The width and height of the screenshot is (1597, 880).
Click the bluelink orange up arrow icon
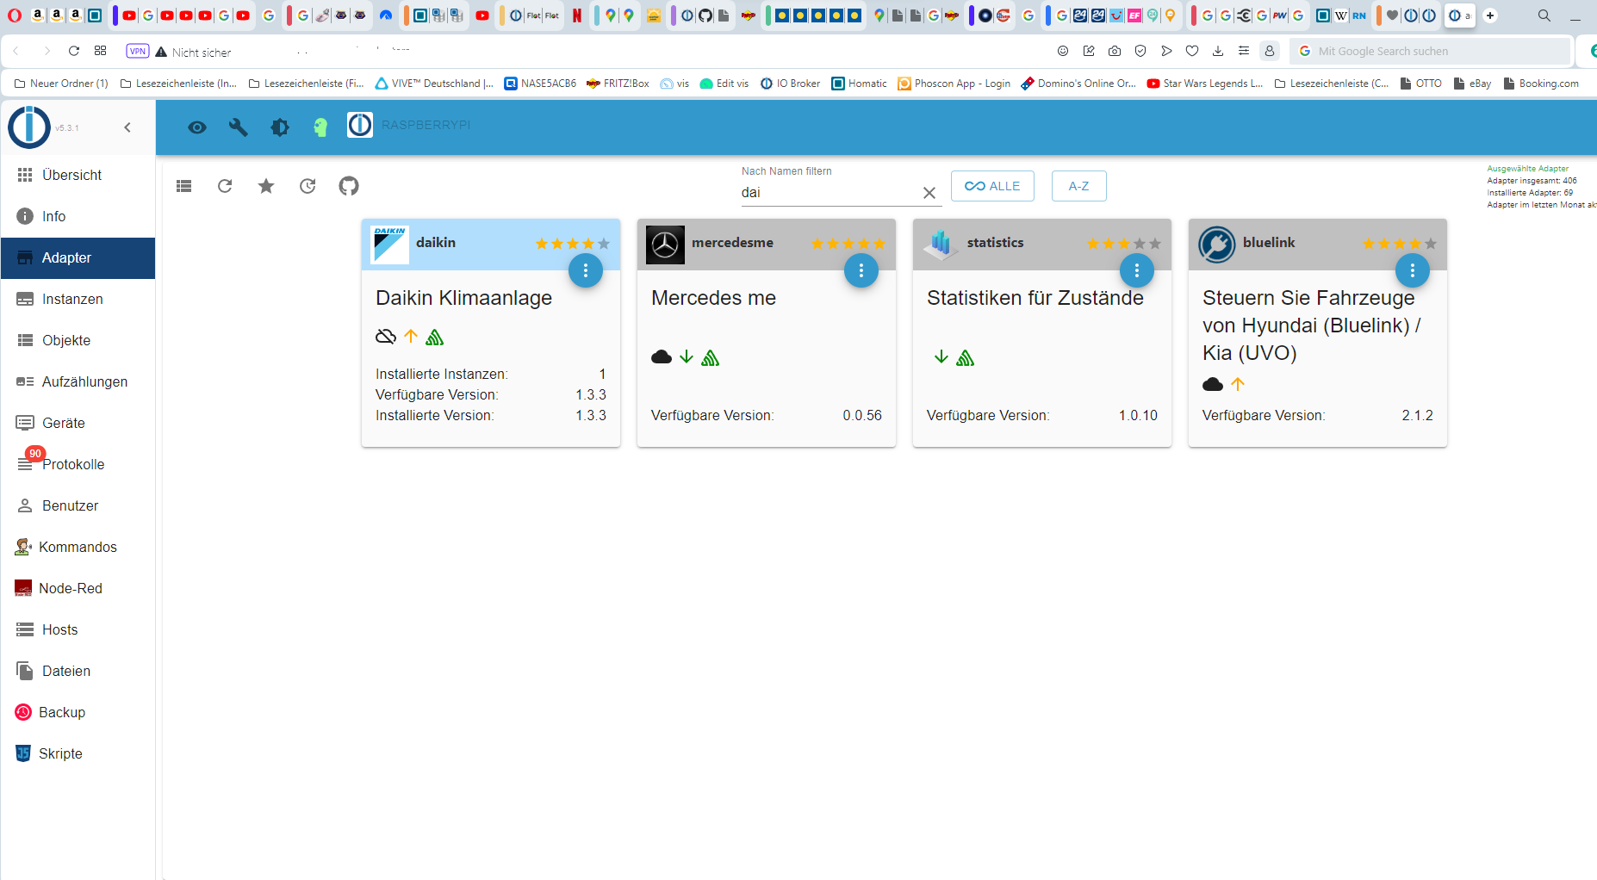pyautogui.click(x=1238, y=384)
